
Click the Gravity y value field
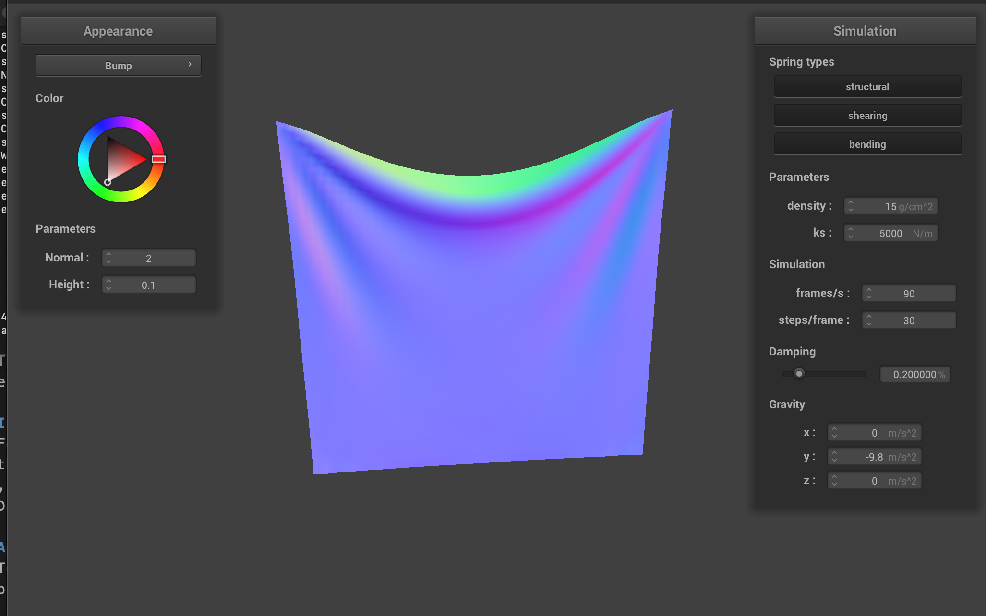pos(874,457)
